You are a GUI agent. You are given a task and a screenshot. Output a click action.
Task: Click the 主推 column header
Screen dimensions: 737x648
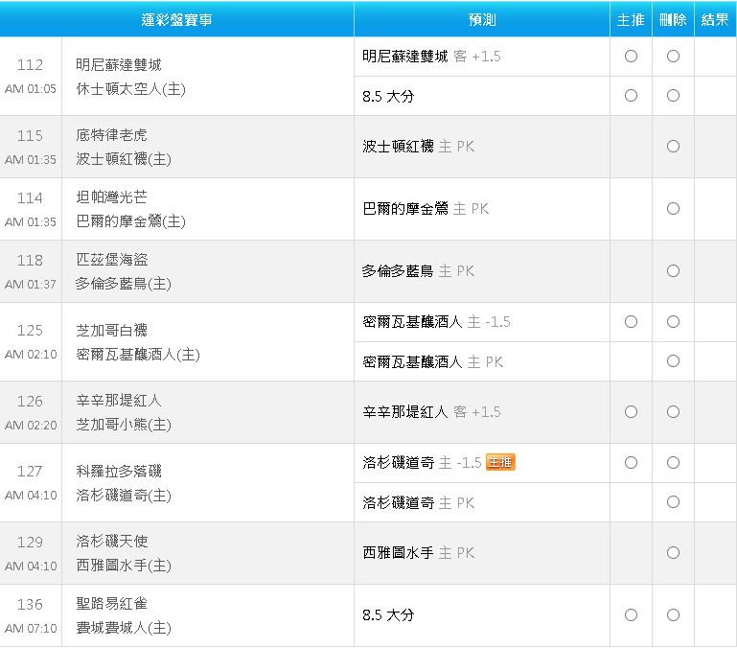(x=631, y=19)
